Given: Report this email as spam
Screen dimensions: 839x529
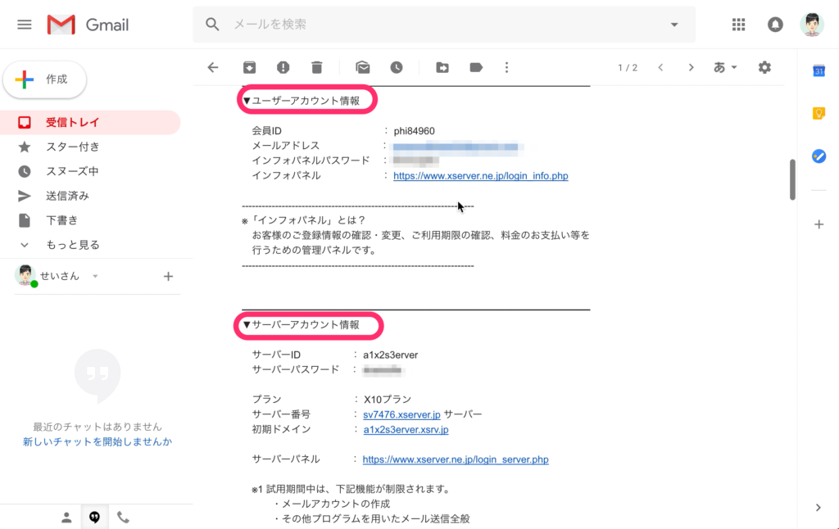Looking at the screenshot, I should click(283, 67).
